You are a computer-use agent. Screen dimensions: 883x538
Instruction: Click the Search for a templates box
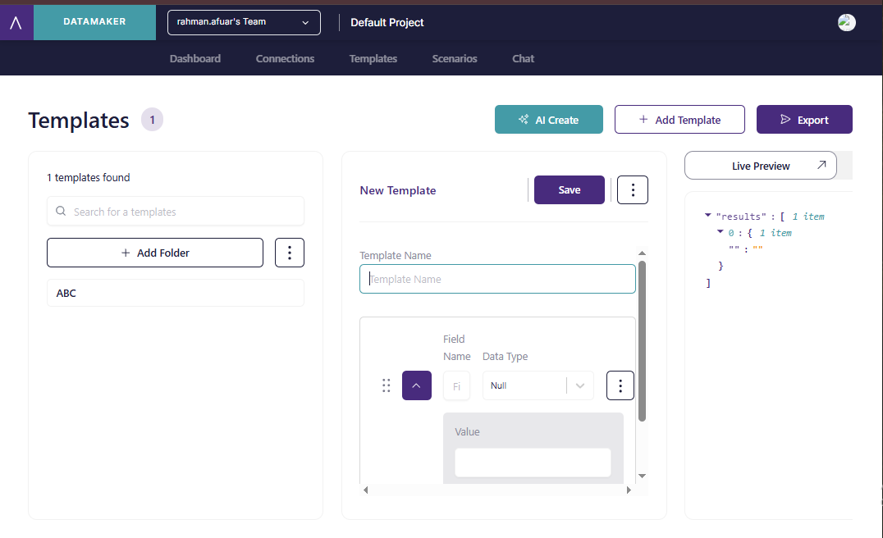(176, 211)
